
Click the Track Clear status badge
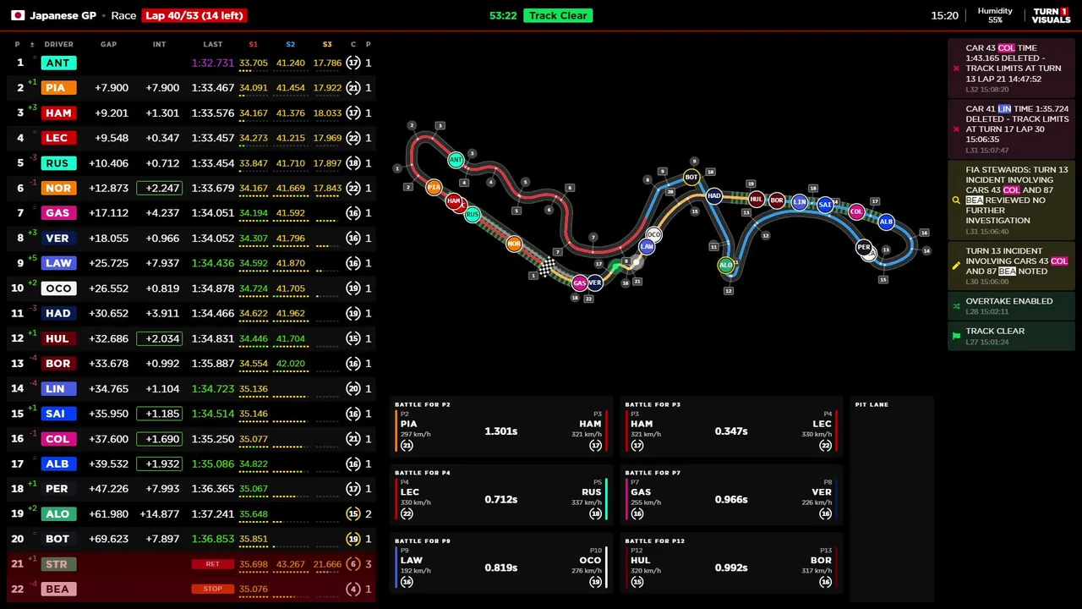pos(558,15)
